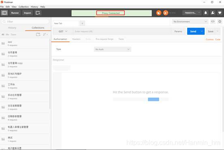Filter collections by Me
Viewport: 224px width, 150px height.
click(7, 34)
